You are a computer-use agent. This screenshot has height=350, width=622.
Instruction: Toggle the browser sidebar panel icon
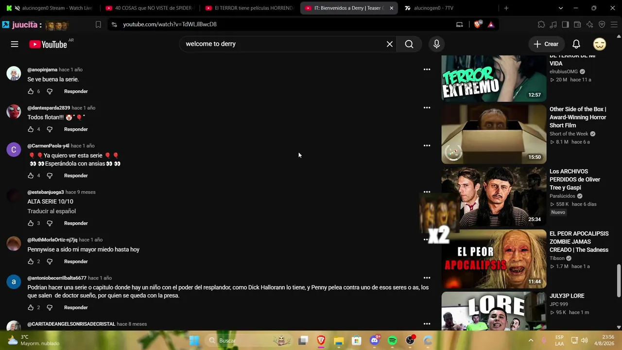565,24
